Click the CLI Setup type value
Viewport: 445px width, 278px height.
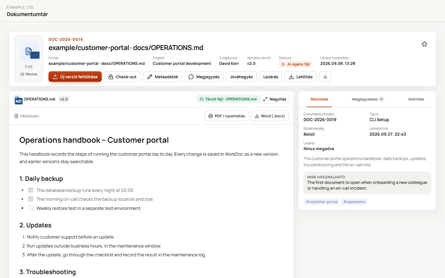pos(379,120)
